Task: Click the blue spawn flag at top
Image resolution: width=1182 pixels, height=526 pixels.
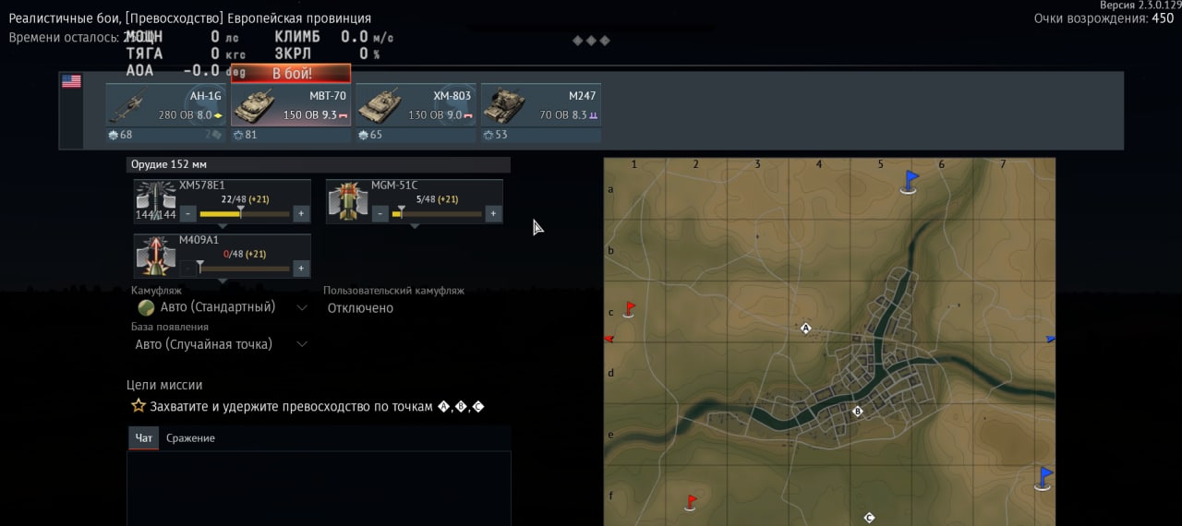Action: tap(910, 181)
